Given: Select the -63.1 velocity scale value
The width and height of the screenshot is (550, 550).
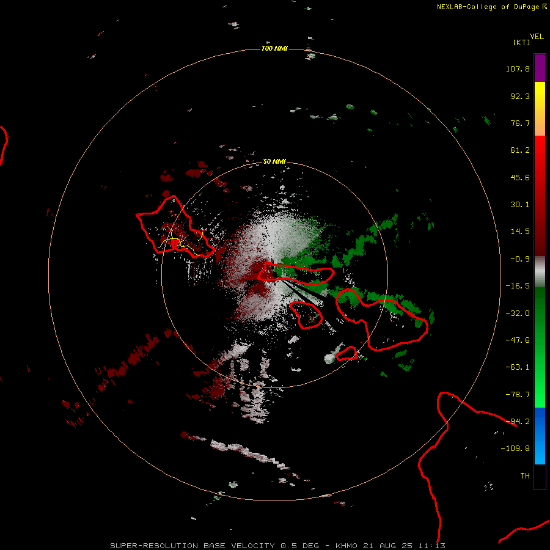Looking at the screenshot, I should coord(518,367).
